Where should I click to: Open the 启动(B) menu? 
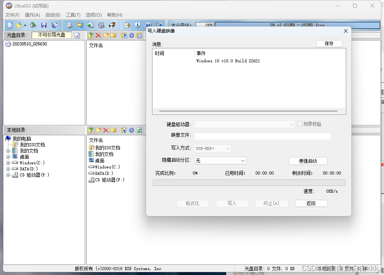pos(53,15)
